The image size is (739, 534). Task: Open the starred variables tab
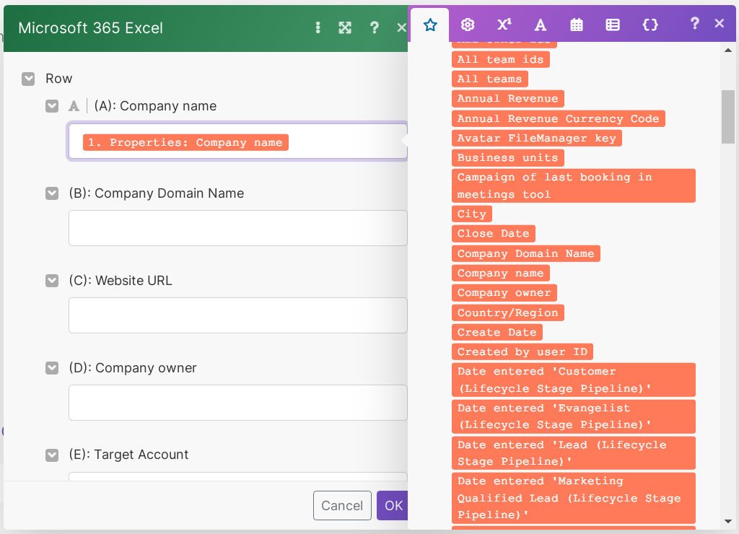pos(430,25)
